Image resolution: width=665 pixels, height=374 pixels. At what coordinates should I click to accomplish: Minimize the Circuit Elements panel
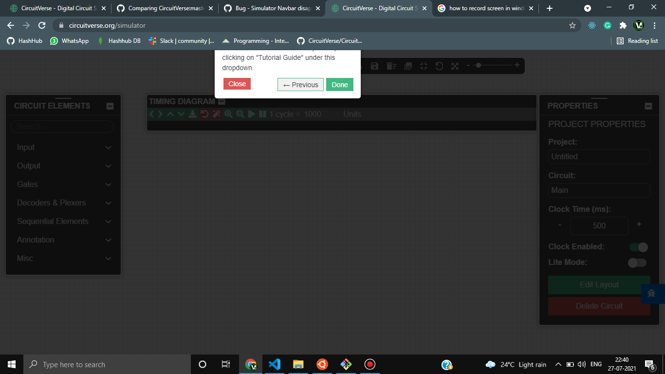click(x=110, y=106)
